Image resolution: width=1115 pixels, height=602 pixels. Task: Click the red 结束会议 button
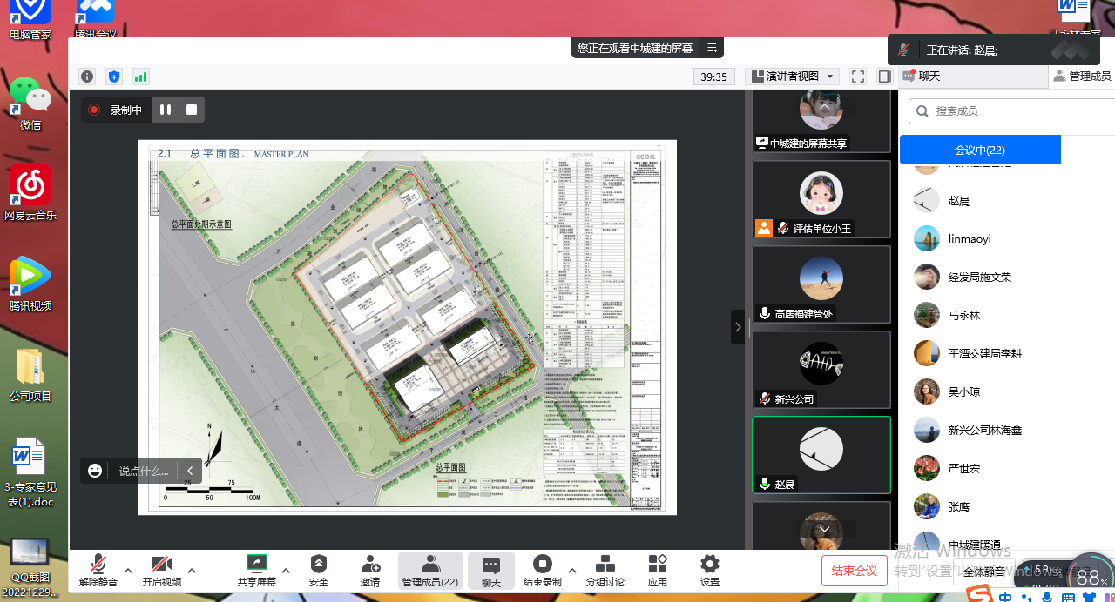pos(854,571)
